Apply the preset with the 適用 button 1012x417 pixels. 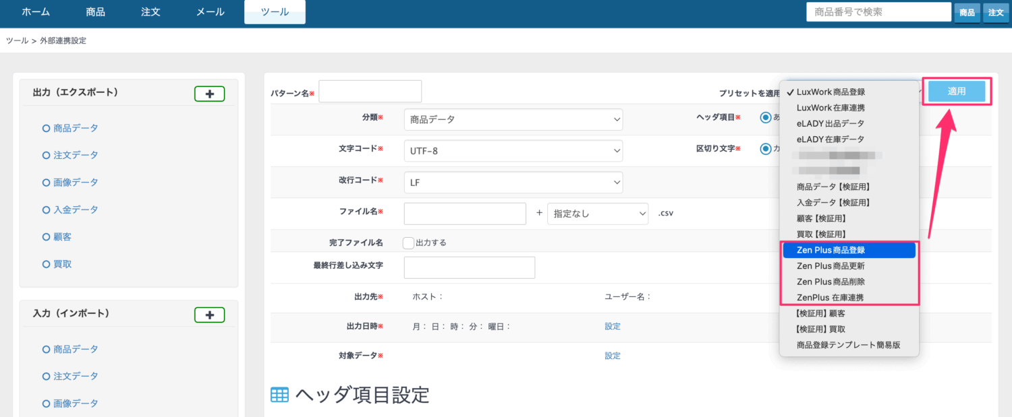957,92
